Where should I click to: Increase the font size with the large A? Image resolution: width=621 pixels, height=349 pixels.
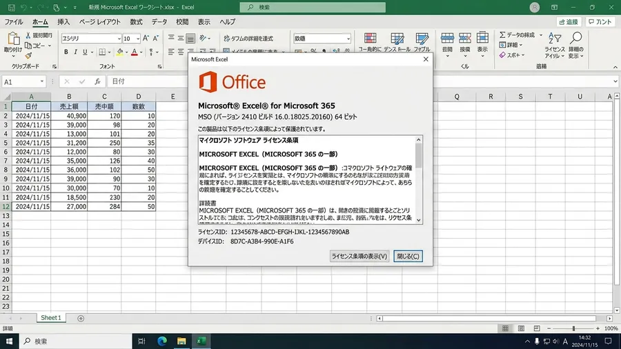click(146, 38)
